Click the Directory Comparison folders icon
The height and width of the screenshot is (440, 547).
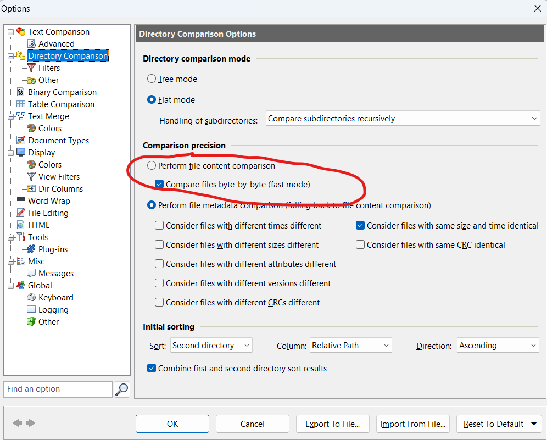pos(21,56)
